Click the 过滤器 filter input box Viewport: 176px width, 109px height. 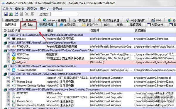coord(64,14)
